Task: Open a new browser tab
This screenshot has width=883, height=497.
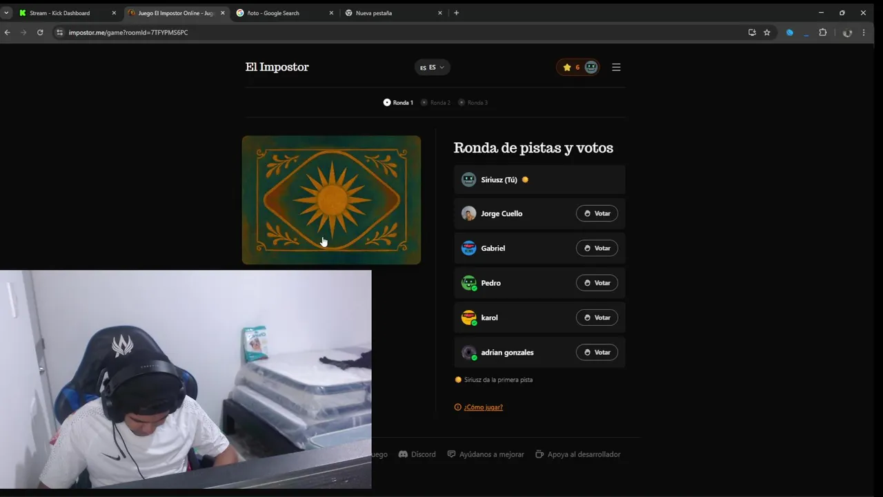Action: [x=456, y=13]
